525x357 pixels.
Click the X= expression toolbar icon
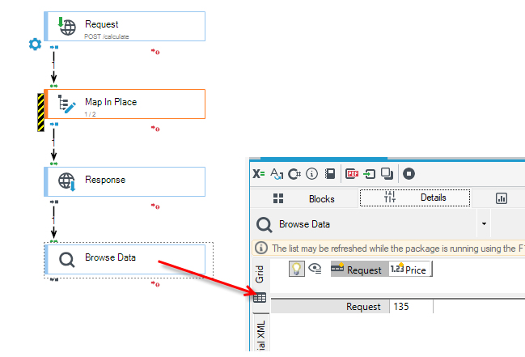[259, 173]
